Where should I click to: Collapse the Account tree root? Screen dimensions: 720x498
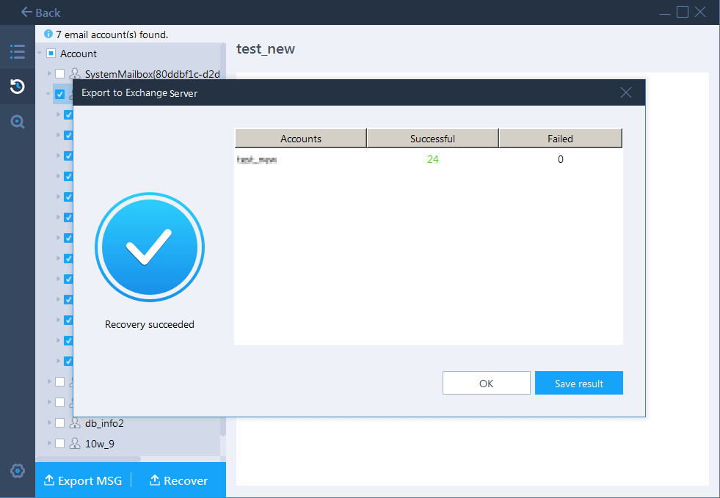tap(40, 54)
